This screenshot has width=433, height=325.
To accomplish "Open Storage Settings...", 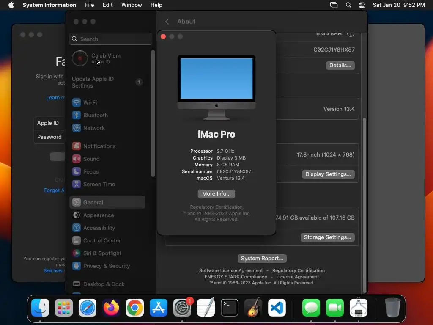I will (328, 237).
